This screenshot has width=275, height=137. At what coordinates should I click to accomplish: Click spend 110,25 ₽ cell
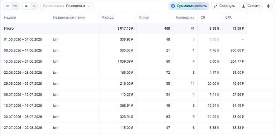click(x=127, y=94)
